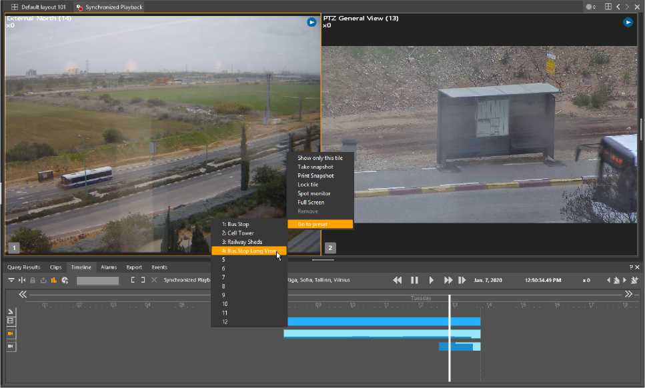Pause the synchronized playback
Image resolution: width=645 pixels, height=388 pixels.
coord(414,281)
